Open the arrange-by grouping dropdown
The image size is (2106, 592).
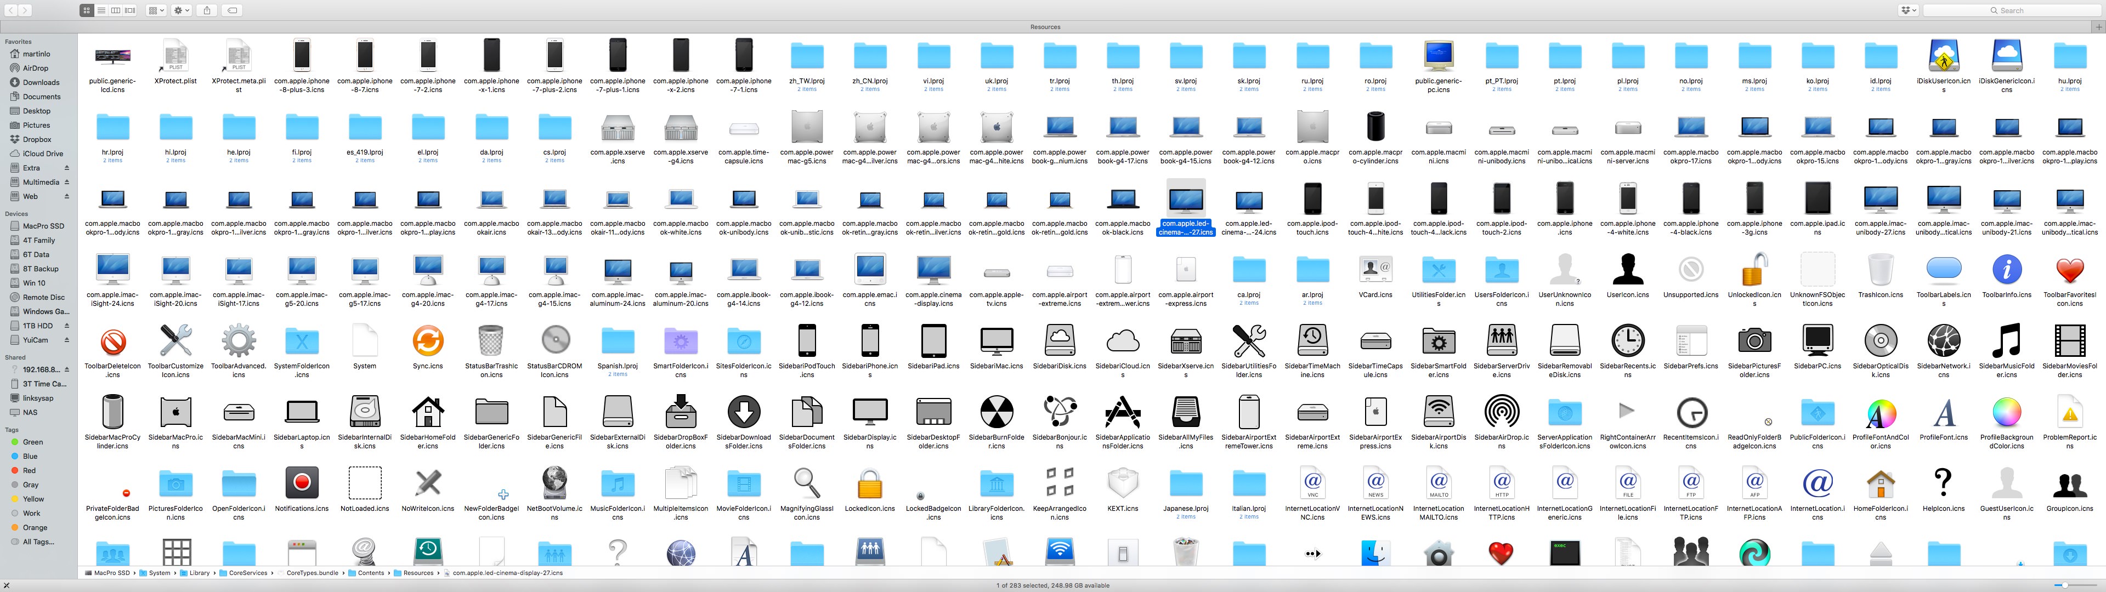[x=155, y=10]
